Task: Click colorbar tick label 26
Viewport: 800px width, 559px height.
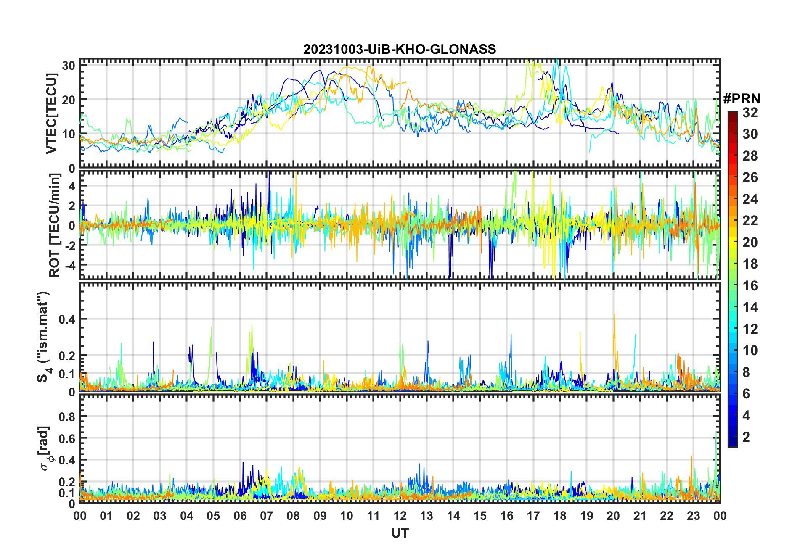Action: [750, 177]
